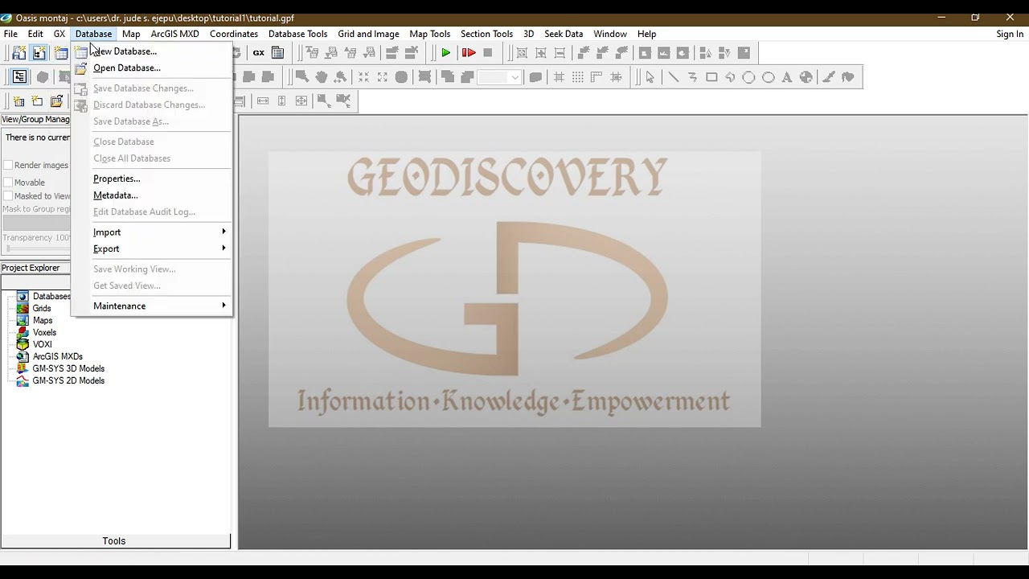
Task: Select the Rectangle drawing tool
Action: pos(711,77)
